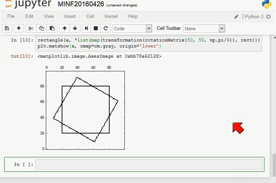Open the Insert menu
Screen dimensions: 276x183
[70, 16]
